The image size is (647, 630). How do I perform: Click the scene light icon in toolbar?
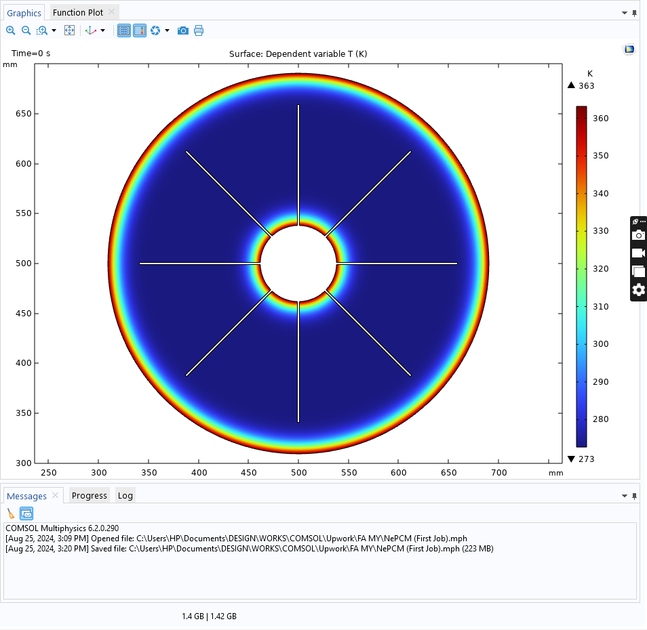point(155,30)
